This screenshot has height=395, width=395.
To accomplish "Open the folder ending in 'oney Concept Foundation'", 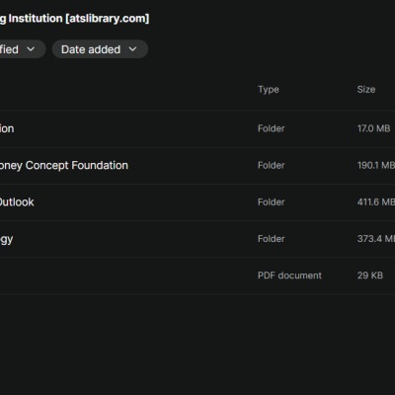I will (64, 165).
